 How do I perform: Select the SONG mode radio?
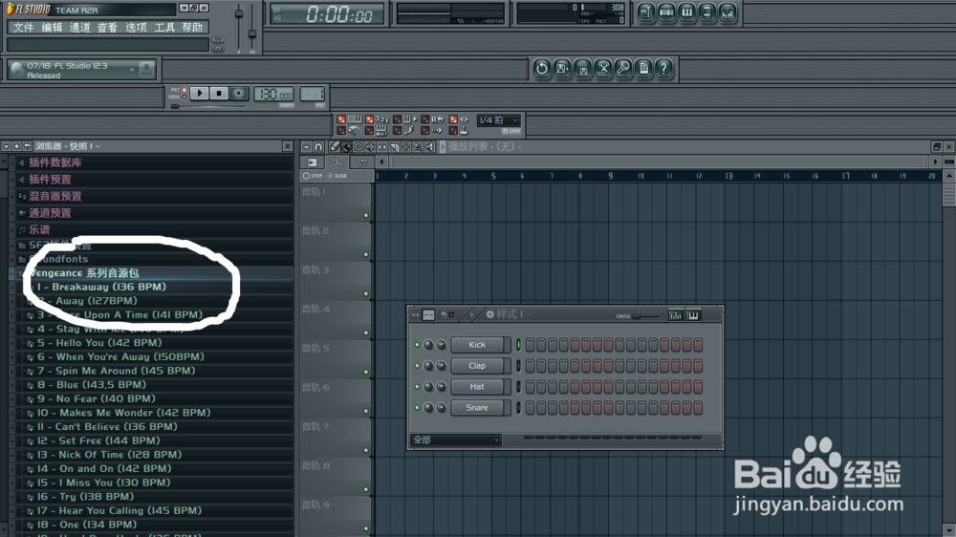[185, 97]
